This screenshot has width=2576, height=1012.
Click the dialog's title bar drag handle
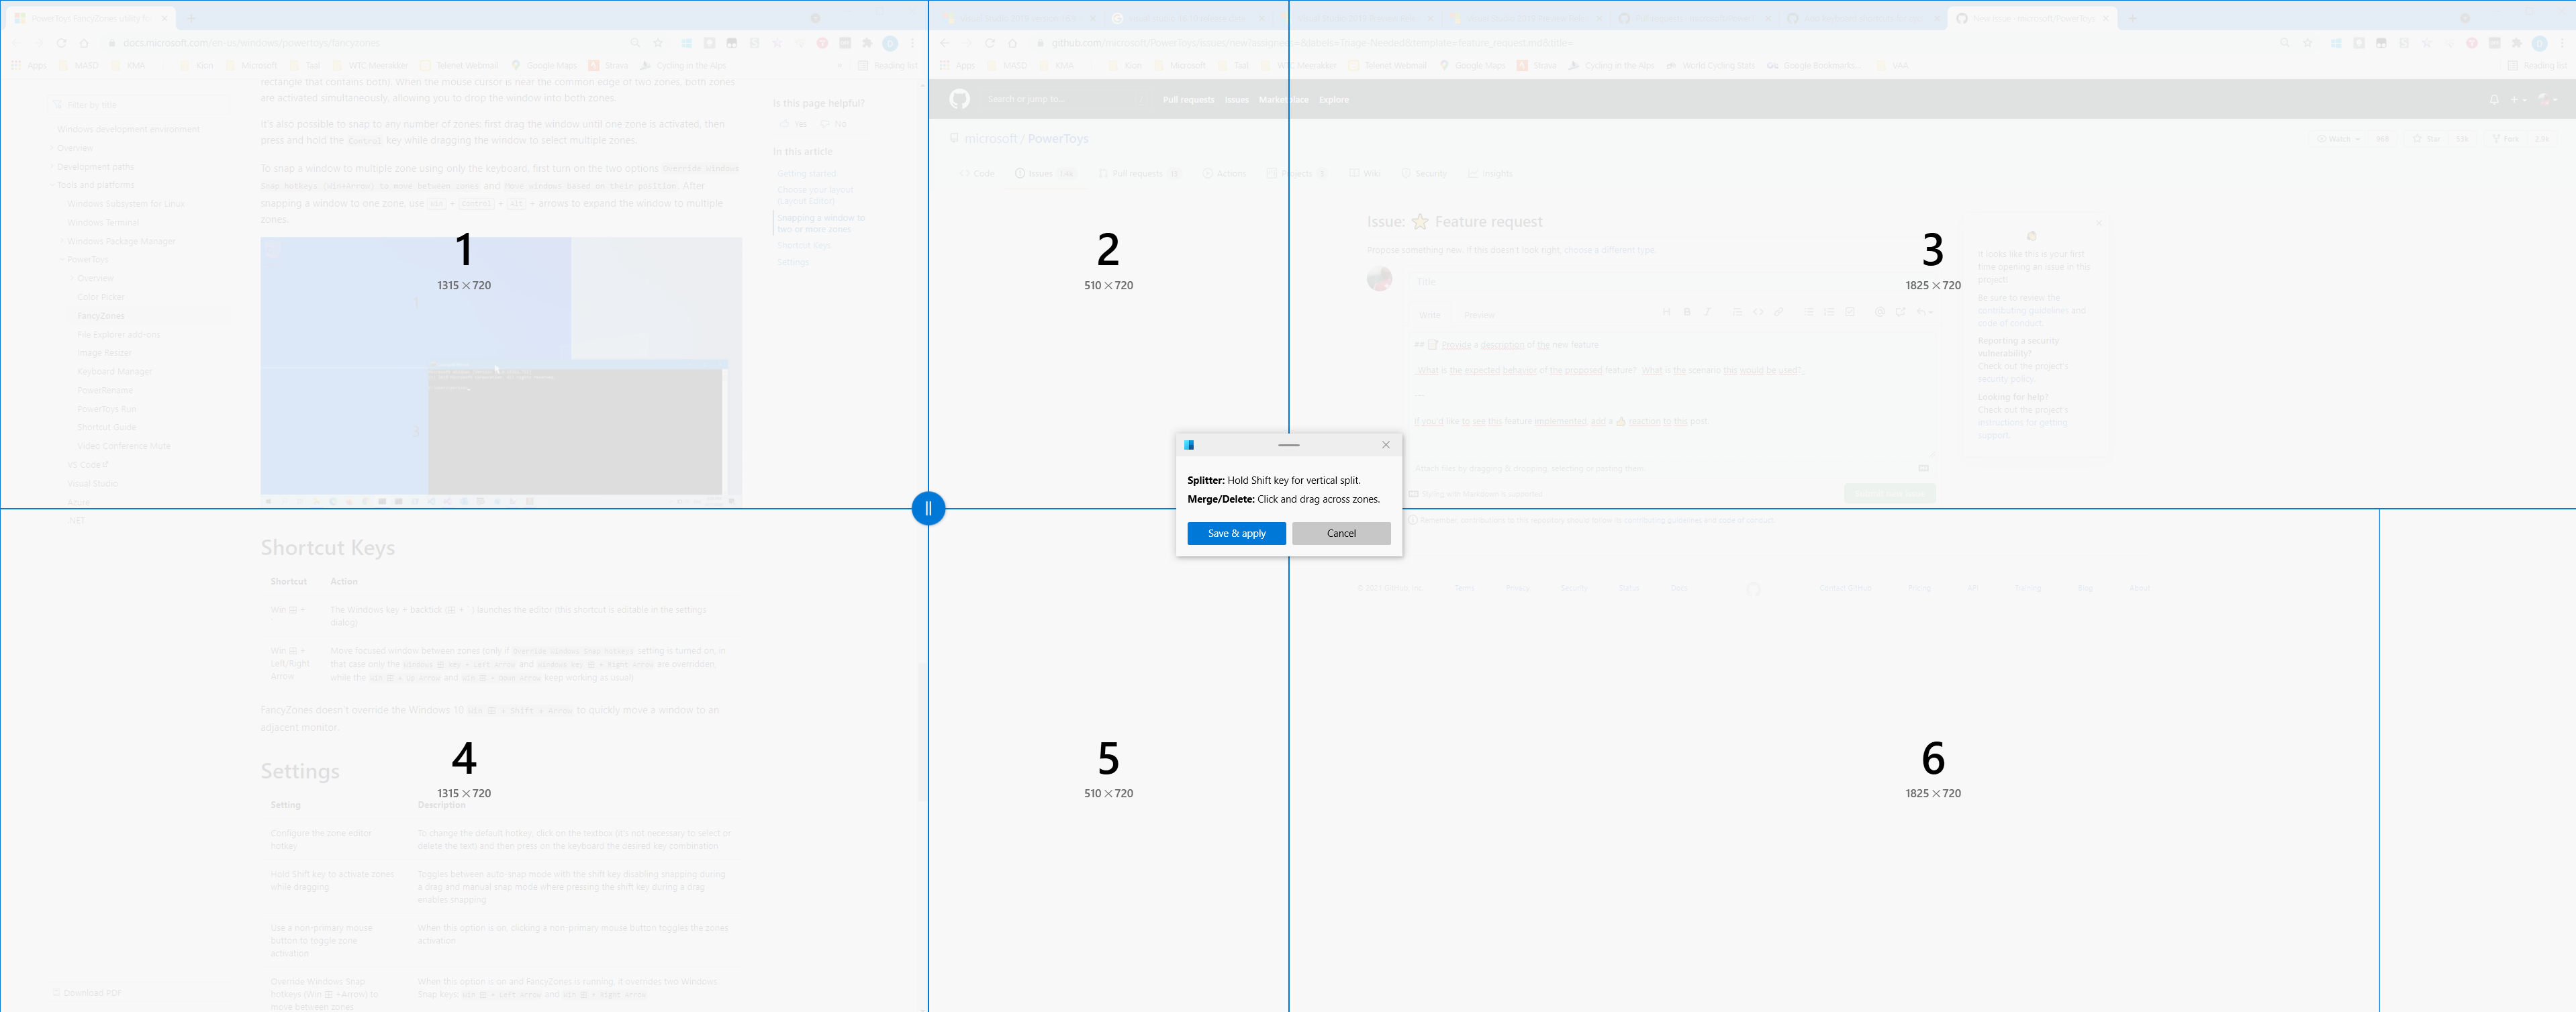(x=1289, y=445)
